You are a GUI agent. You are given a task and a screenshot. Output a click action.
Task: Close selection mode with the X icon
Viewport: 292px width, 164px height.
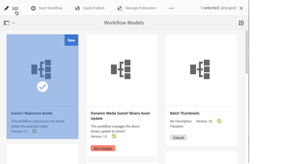(241, 8)
